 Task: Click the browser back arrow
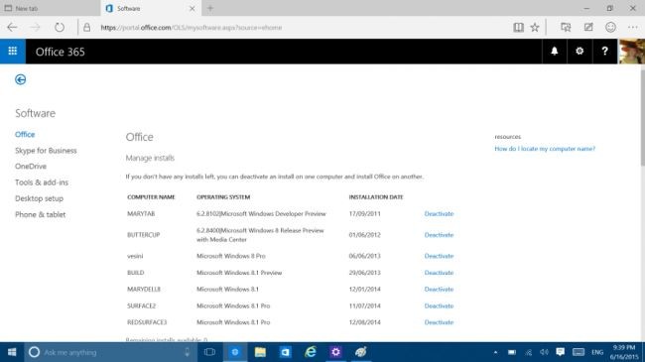tap(12, 27)
